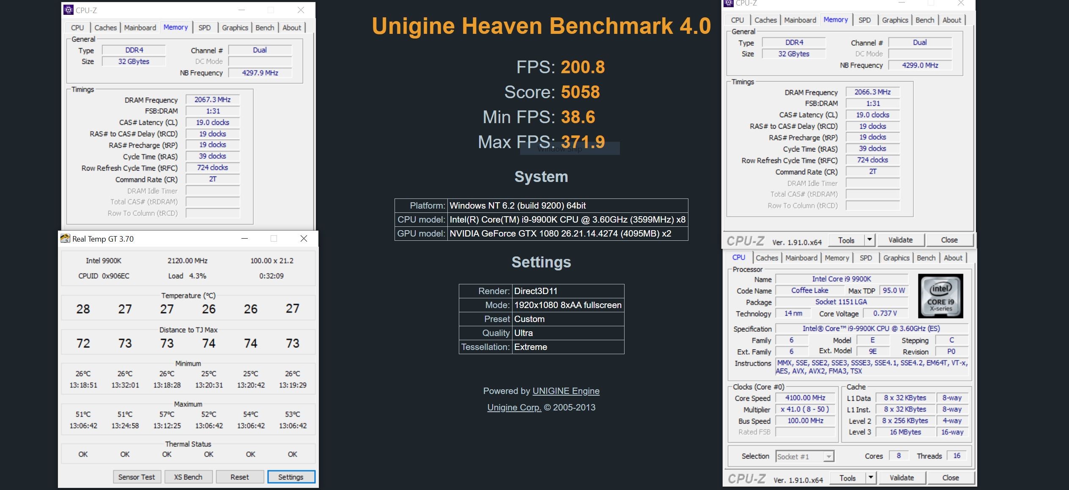Click Close button in upper-right CPU-Z window

[x=949, y=240]
